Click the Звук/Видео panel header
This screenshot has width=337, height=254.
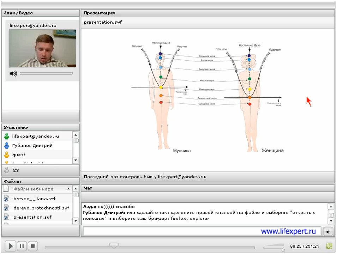pos(41,13)
